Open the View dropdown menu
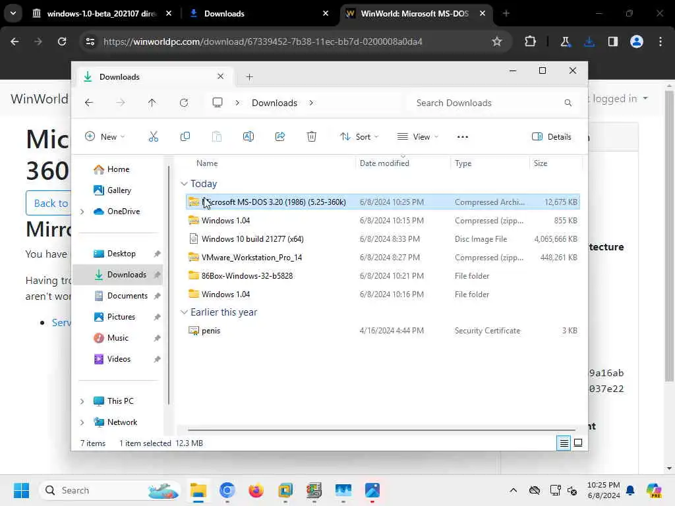The image size is (675, 506). [417, 137]
